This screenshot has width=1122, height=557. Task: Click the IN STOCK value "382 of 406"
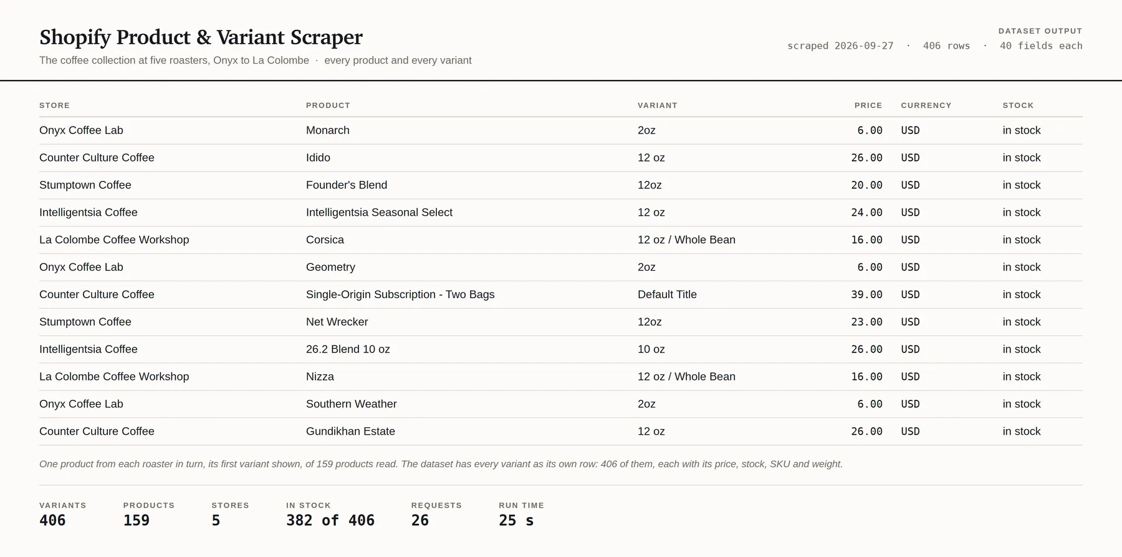coord(330,521)
